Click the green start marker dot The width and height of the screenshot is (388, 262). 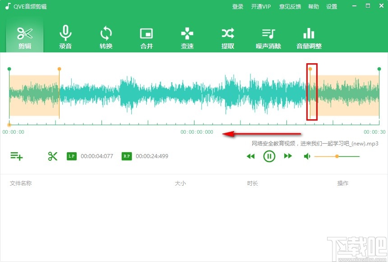point(9,69)
